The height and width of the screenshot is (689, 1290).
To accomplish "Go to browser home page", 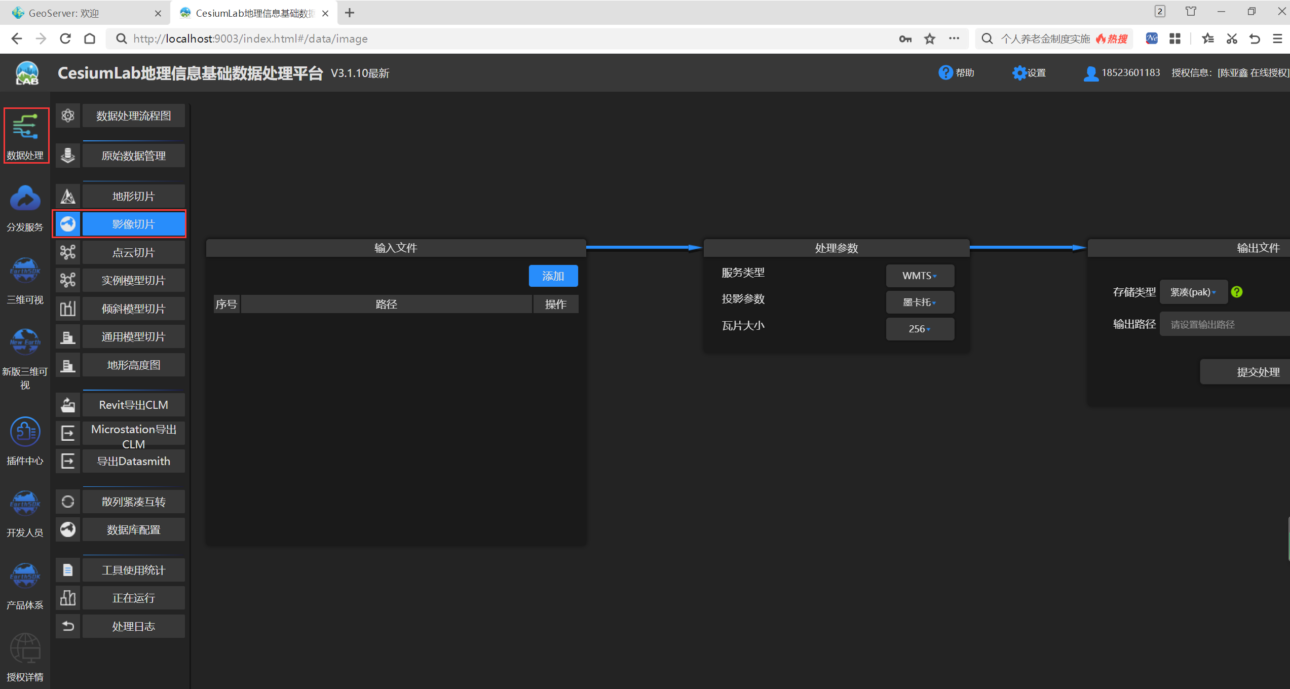I will (90, 39).
